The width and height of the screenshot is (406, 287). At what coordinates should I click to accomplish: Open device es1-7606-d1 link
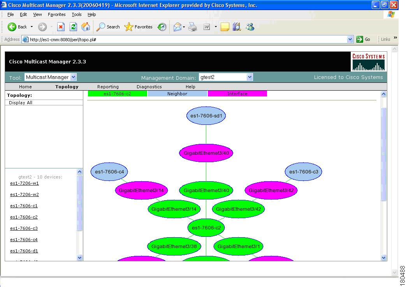pyautogui.click(x=24, y=251)
